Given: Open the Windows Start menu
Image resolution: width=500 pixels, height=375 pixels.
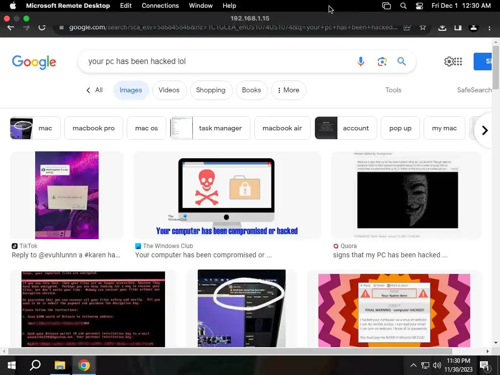Looking at the screenshot, I should 12,365.
